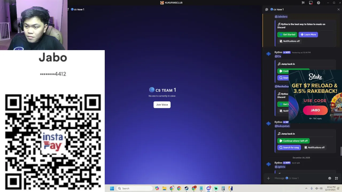This screenshot has width=342, height=192.
Task: Open the green robot app on taskbar
Action: point(216,189)
